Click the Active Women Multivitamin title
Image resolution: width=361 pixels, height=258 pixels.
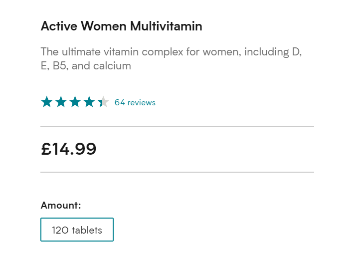[121, 26]
